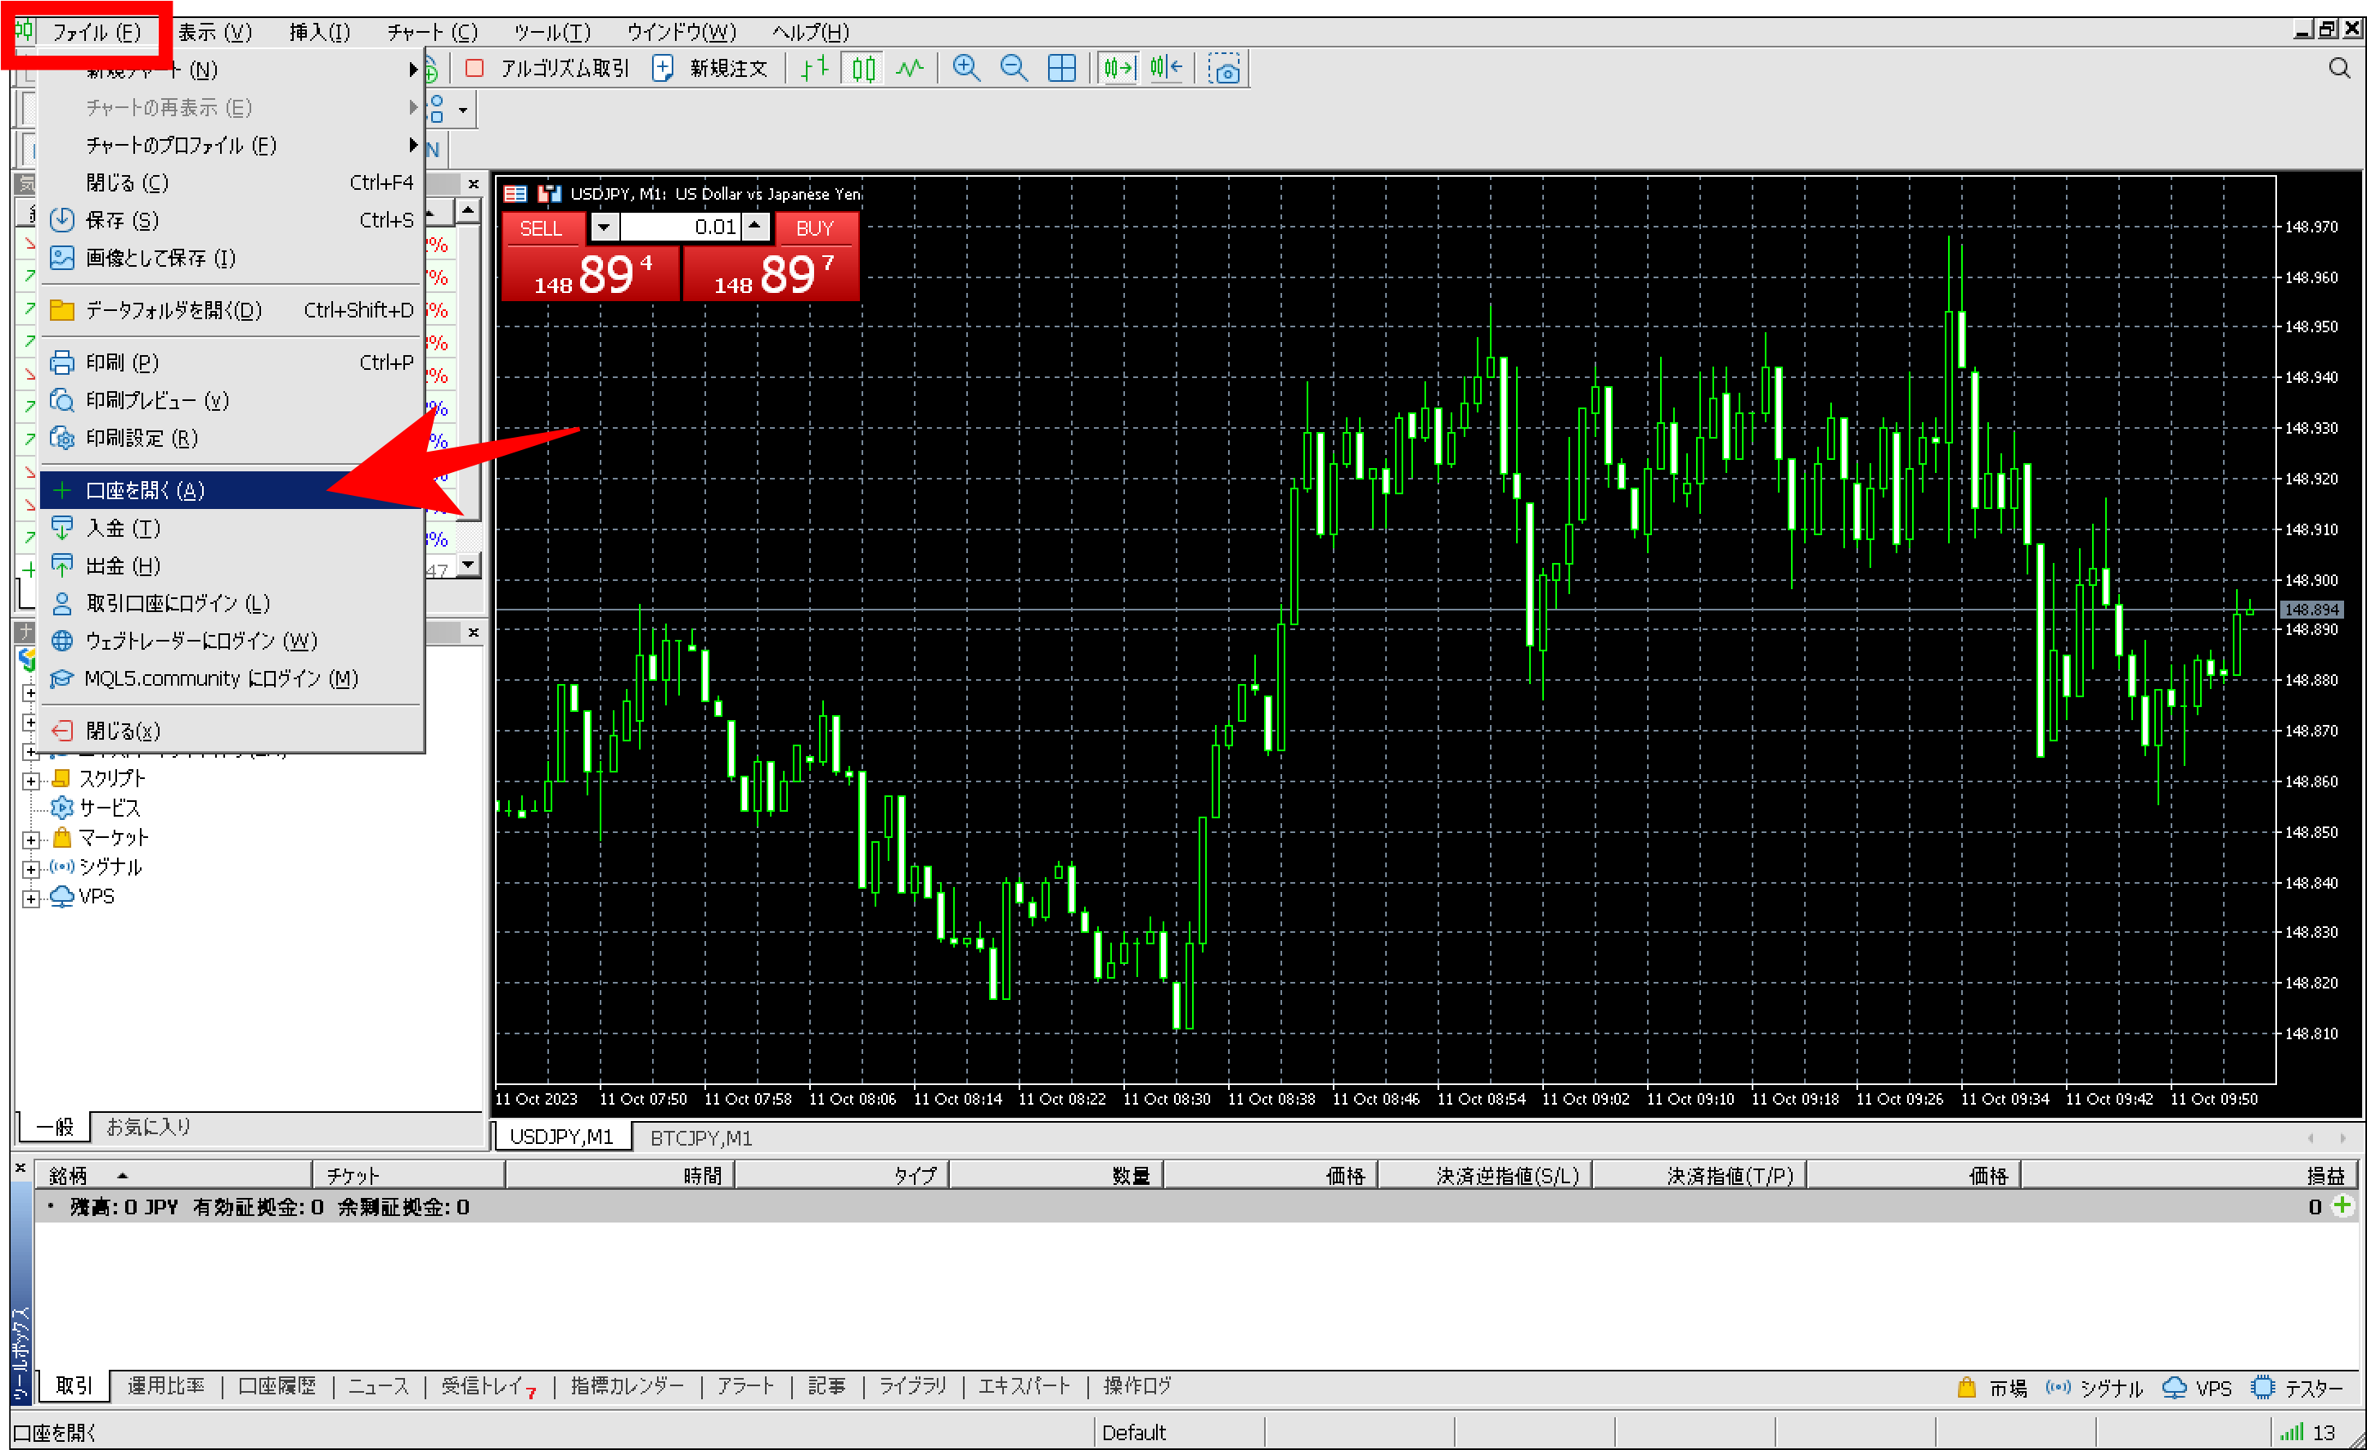This screenshot has width=2367, height=1450.
Task: Open the lot volume dropdown arrow
Action: pyautogui.click(x=603, y=227)
